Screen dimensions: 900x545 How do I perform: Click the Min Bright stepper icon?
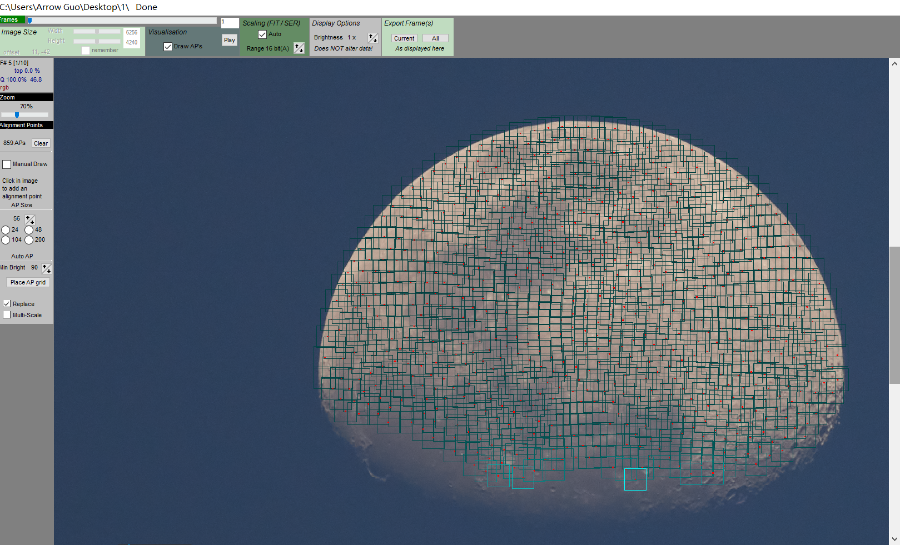(x=47, y=268)
